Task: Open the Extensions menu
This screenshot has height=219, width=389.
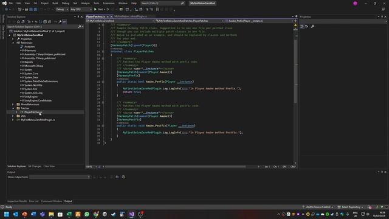Action: pyautogui.click(x=109, y=3)
